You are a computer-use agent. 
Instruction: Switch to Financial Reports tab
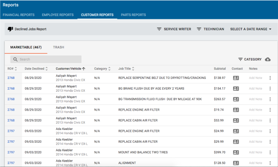[19, 15]
